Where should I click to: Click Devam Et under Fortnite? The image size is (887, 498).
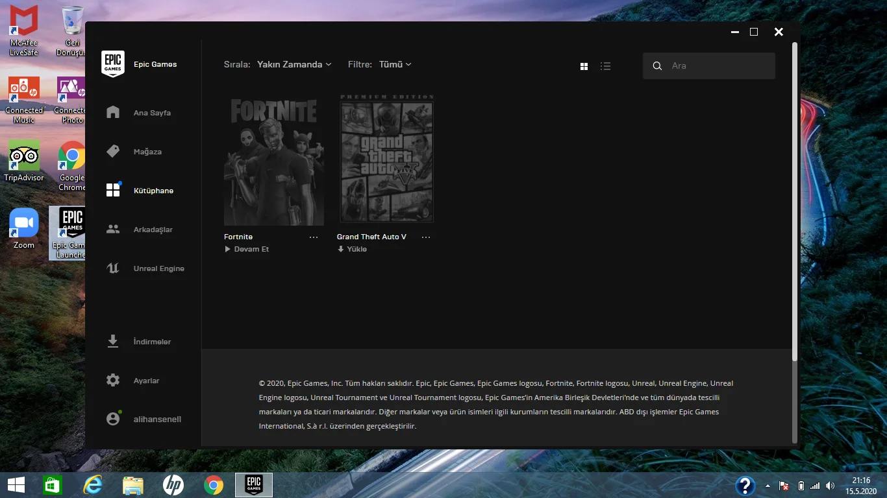click(x=247, y=249)
